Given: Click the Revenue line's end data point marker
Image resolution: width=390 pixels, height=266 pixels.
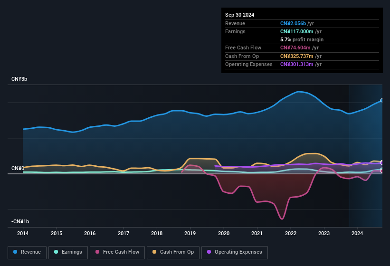Looking at the screenshot, I should click(382, 100).
